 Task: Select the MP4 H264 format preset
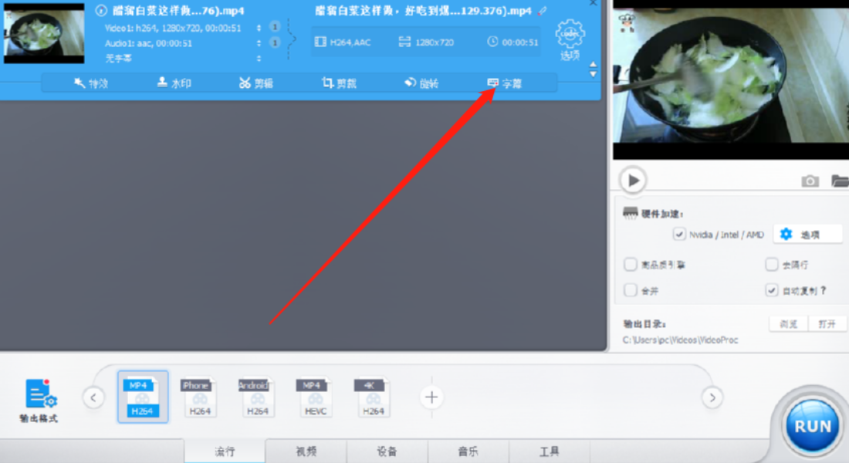tap(143, 397)
